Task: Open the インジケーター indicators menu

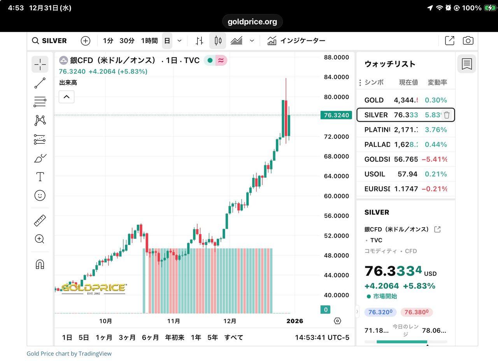Action: click(296, 40)
